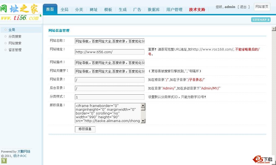Go to the 网址 tab
The height and width of the screenshot is (165, 276).
(94, 9)
